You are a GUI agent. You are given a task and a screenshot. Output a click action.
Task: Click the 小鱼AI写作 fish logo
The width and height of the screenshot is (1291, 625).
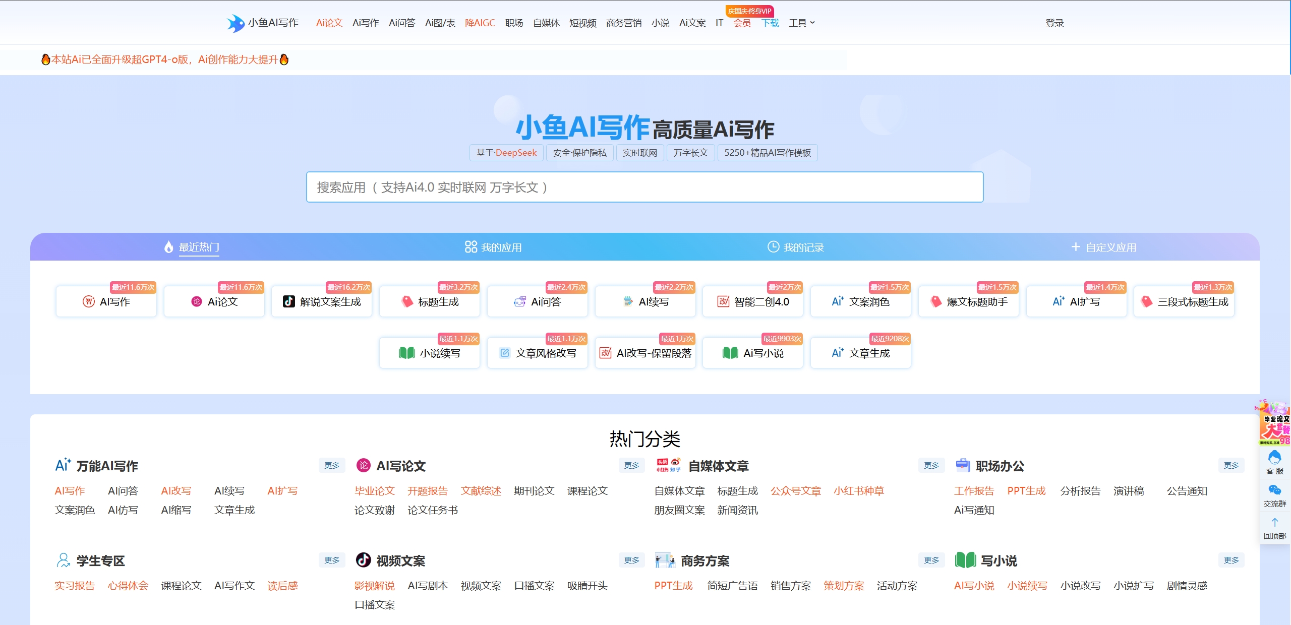tap(236, 23)
